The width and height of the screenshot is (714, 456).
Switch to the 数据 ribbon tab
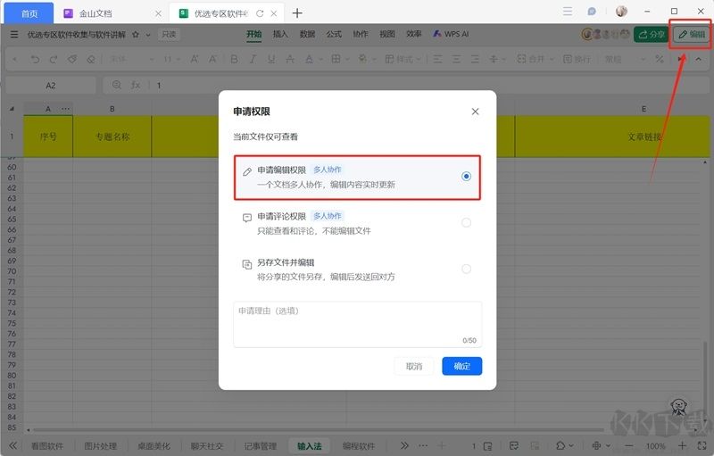(307, 34)
